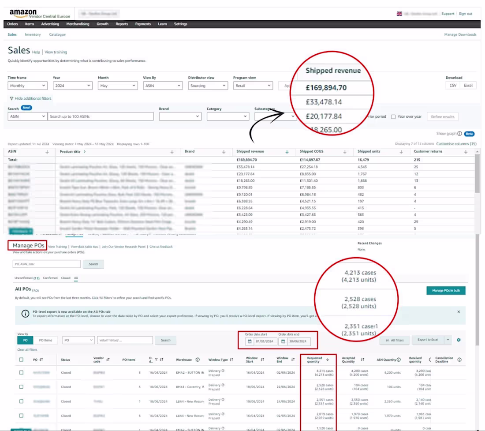Sort Window End column arrows
This screenshot has height=431, width=485.
click(x=293, y=360)
